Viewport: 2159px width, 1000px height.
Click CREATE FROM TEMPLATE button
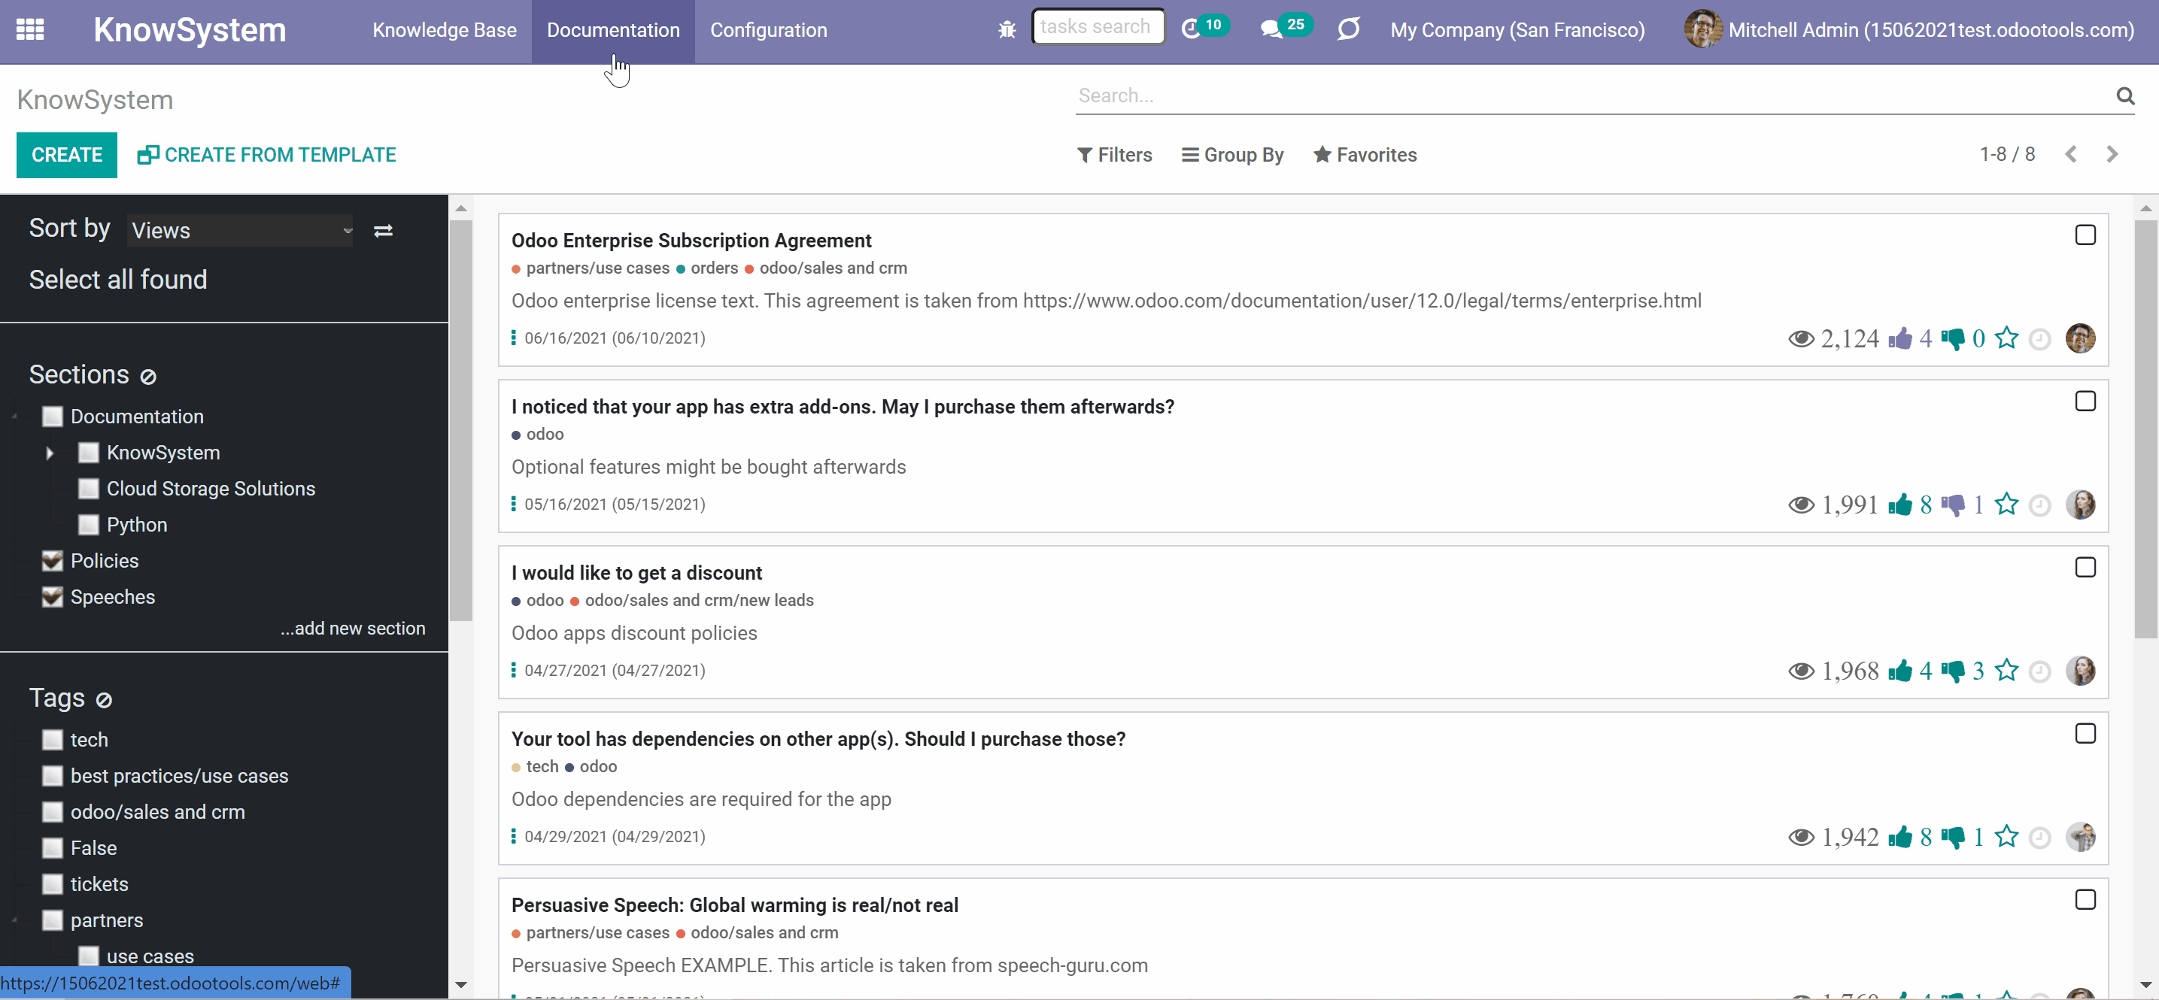266,155
